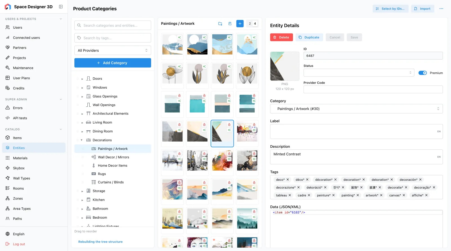
Task: Open the Category Paintings / Artwork dropdown
Action: point(356,109)
